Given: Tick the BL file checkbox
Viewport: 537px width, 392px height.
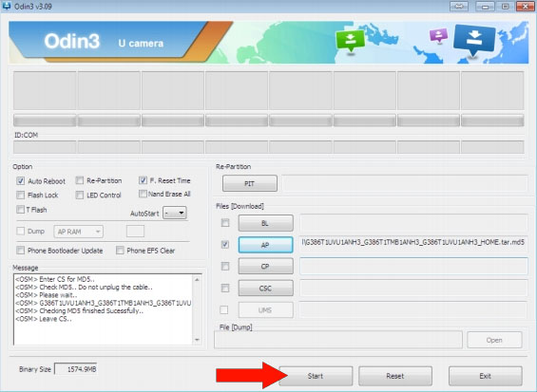Looking at the screenshot, I should coord(225,223).
